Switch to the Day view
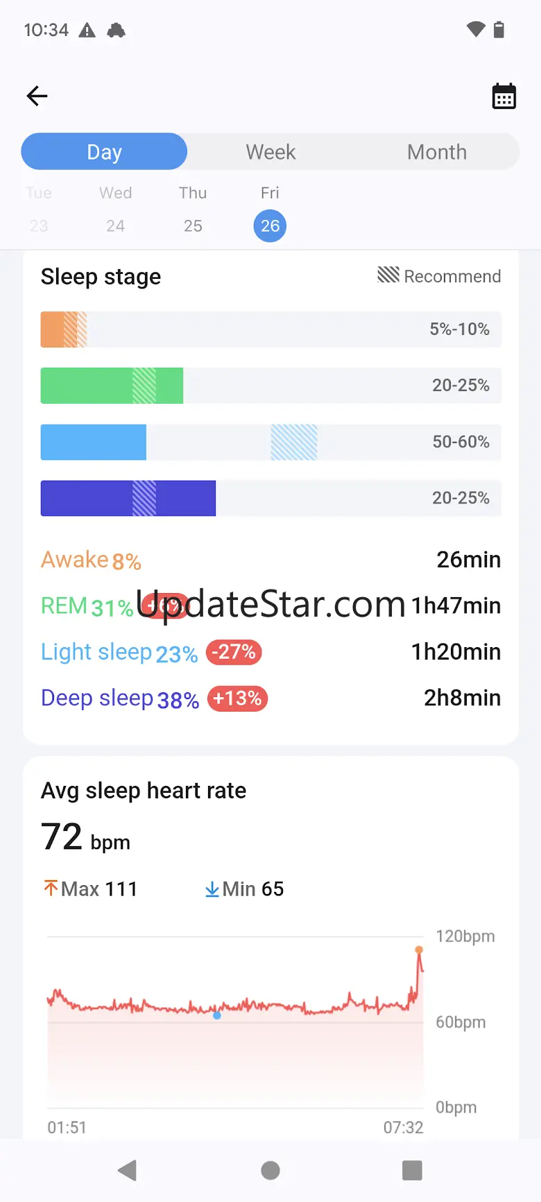This screenshot has height=1202, width=541. (104, 152)
